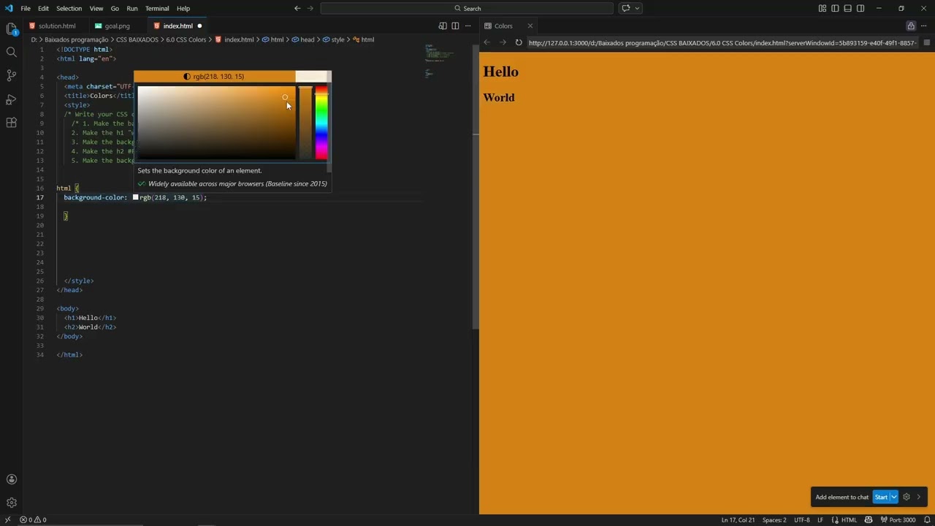The width and height of the screenshot is (935, 526).
Task: Split the editor right
Action: coord(455,26)
